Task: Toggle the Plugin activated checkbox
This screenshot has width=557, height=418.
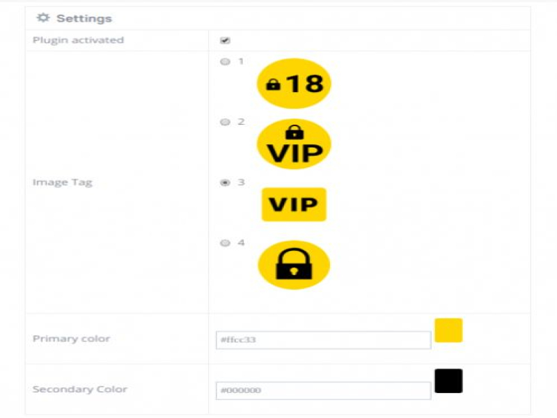Action: [x=225, y=40]
